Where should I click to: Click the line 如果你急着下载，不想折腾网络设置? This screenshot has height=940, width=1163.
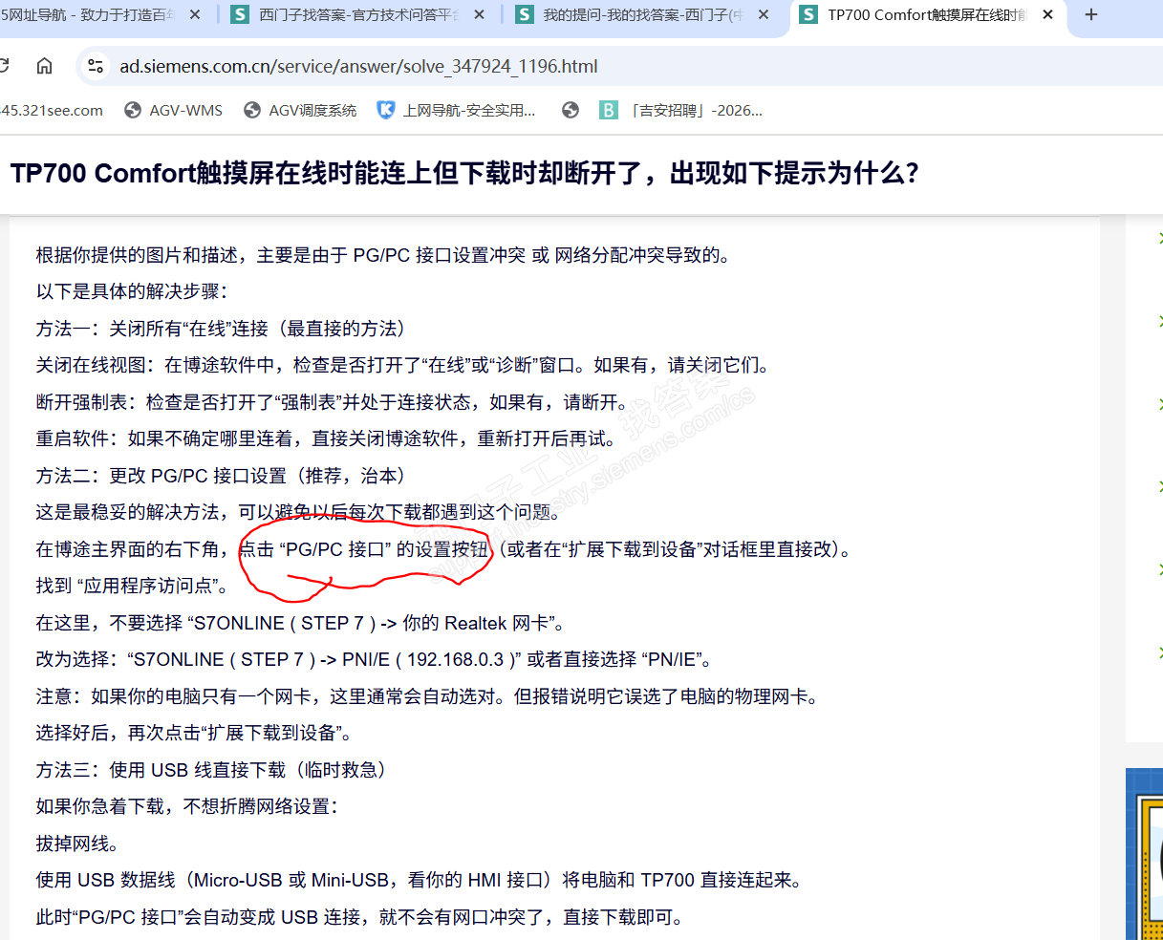pos(187,806)
